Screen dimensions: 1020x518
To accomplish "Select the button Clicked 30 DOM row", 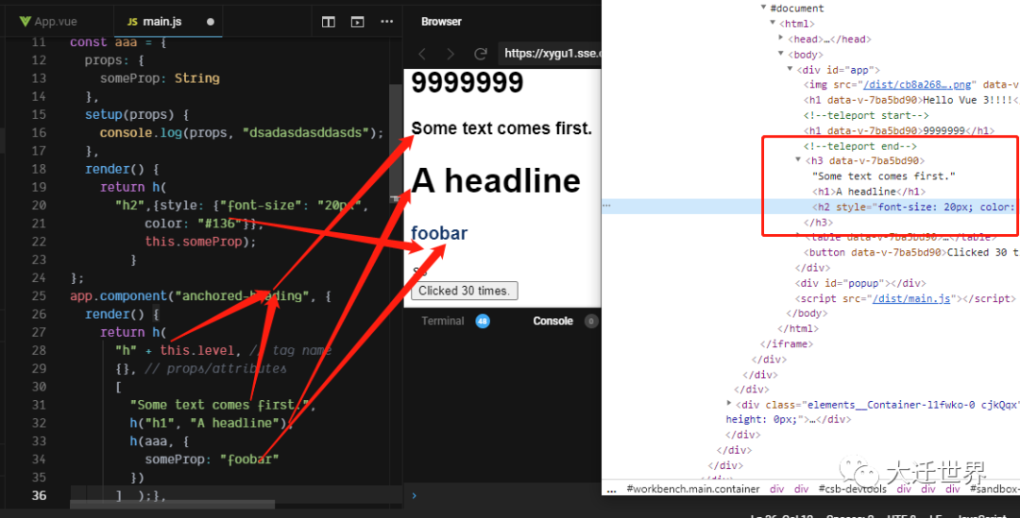I will (910, 252).
